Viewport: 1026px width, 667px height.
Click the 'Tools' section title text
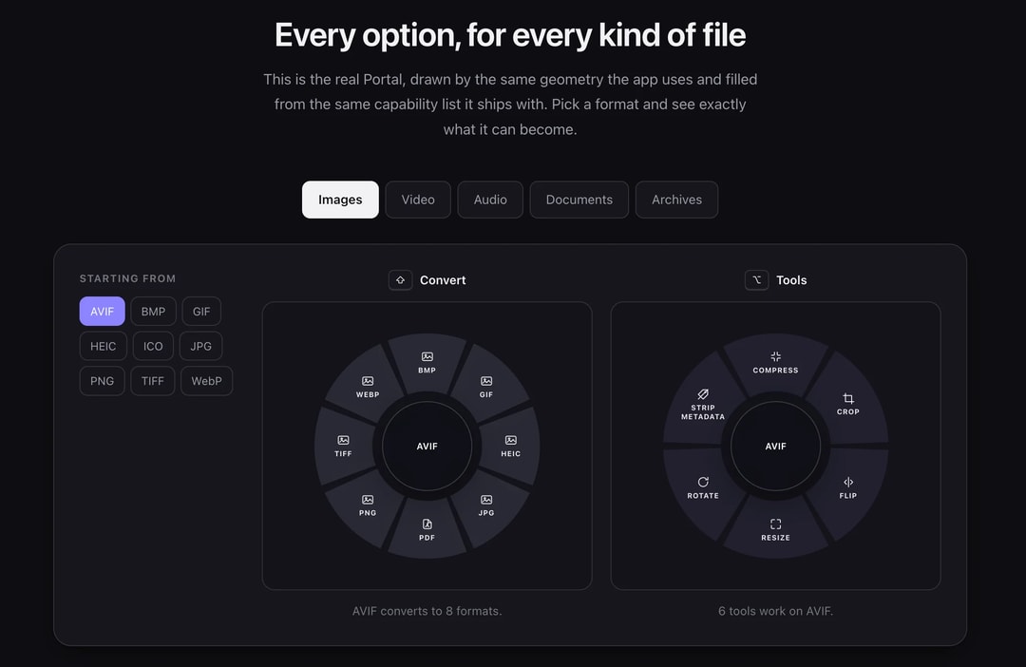click(791, 280)
